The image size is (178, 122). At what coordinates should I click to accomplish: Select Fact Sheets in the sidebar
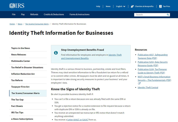click(x=28, y=106)
